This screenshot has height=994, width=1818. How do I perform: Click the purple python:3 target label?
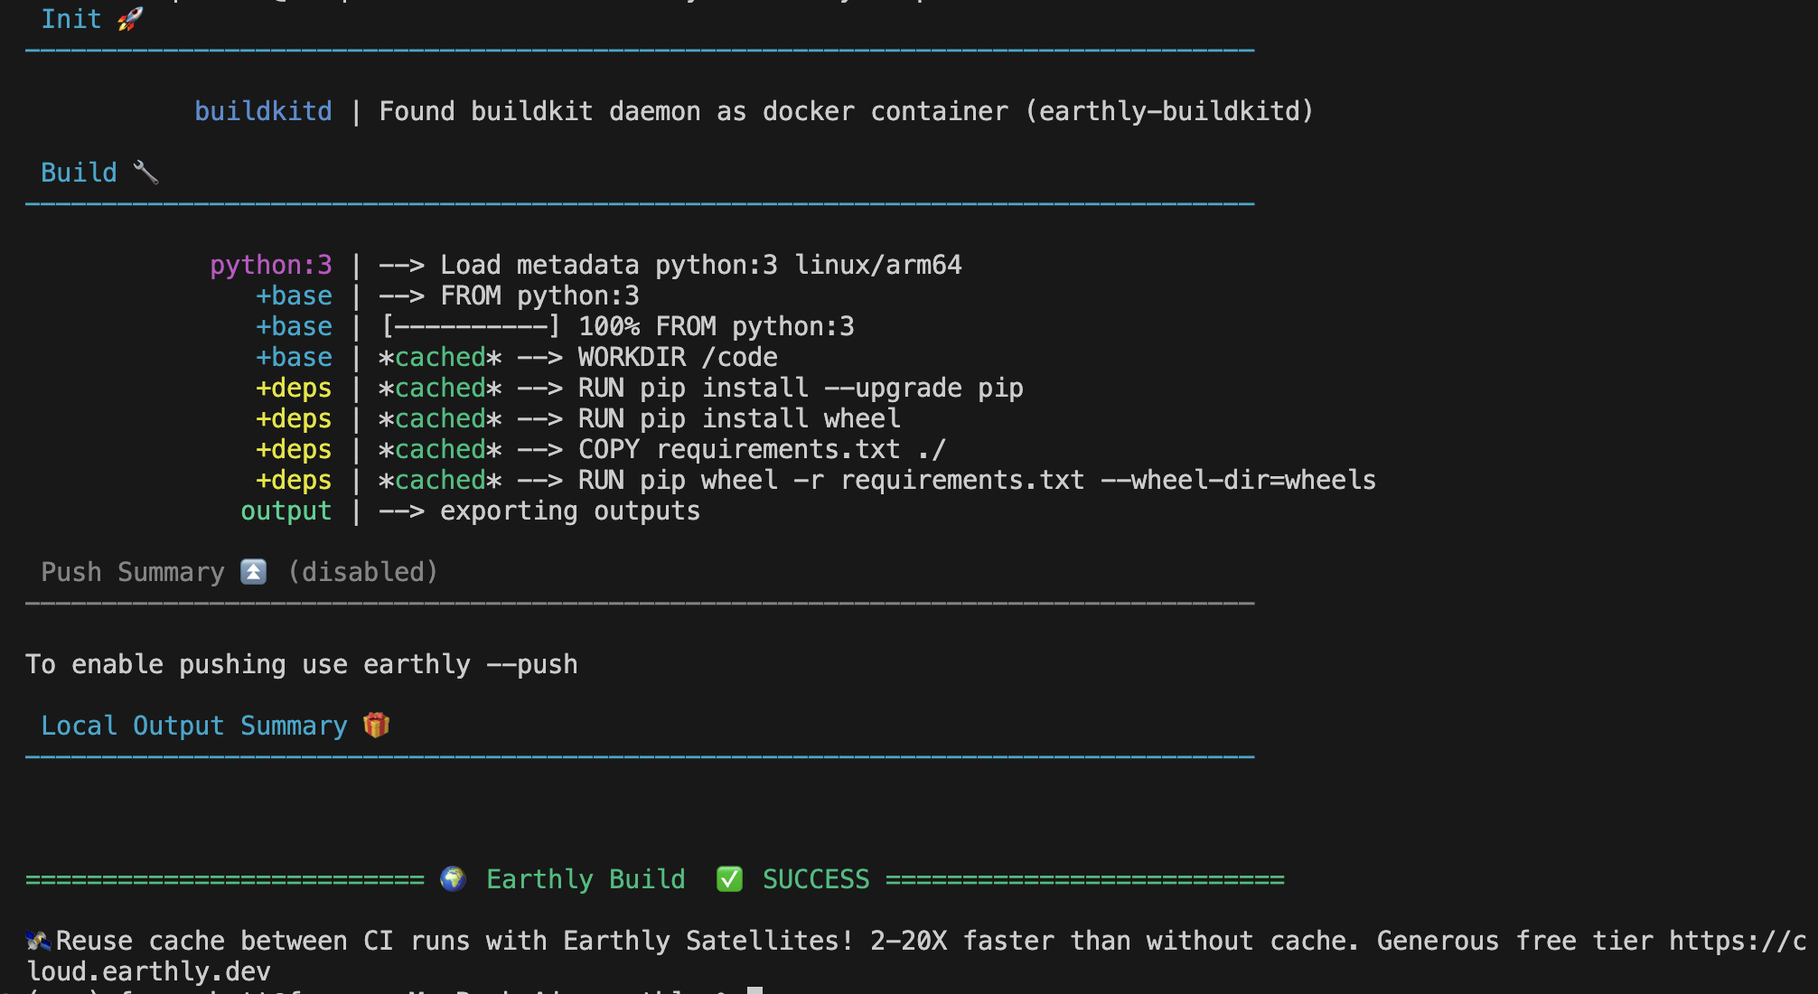coord(271,265)
